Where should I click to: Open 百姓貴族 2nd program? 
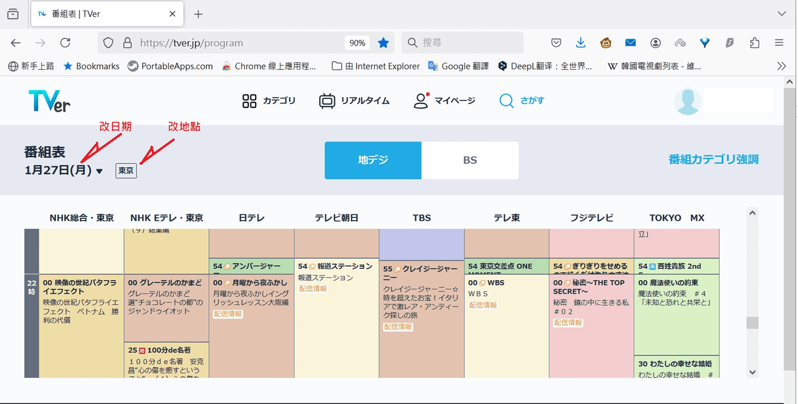tap(676, 266)
